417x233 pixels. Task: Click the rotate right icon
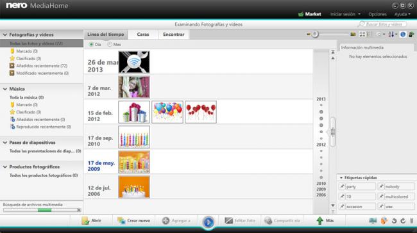coord(403,221)
